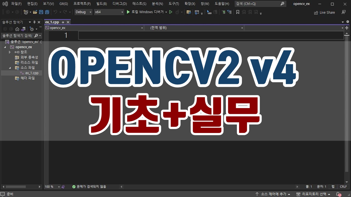Click the editor split window icon
Screen dimensions: 351x197
coord(347,28)
